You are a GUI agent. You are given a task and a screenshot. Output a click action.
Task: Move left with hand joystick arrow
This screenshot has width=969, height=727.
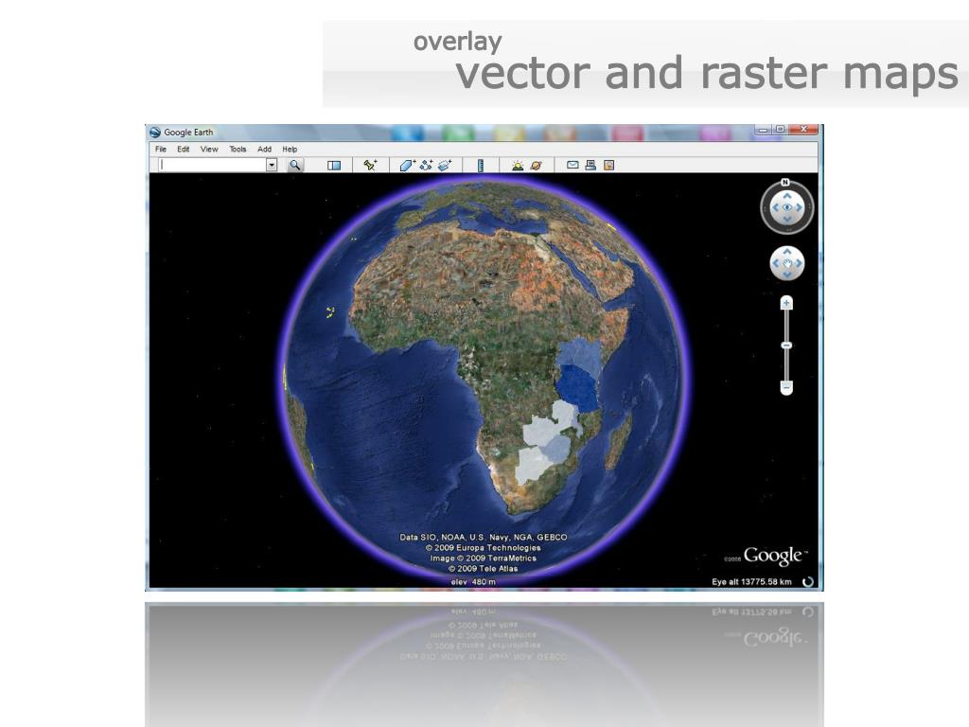776,263
